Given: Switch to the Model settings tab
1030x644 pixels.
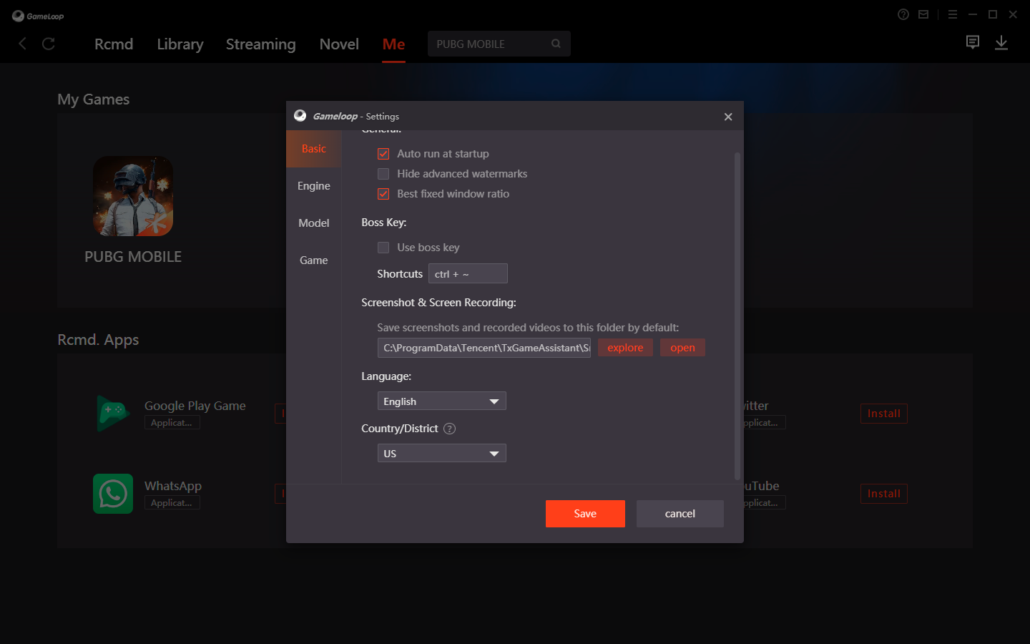Looking at the screenshot, I should tap(313, 223).
